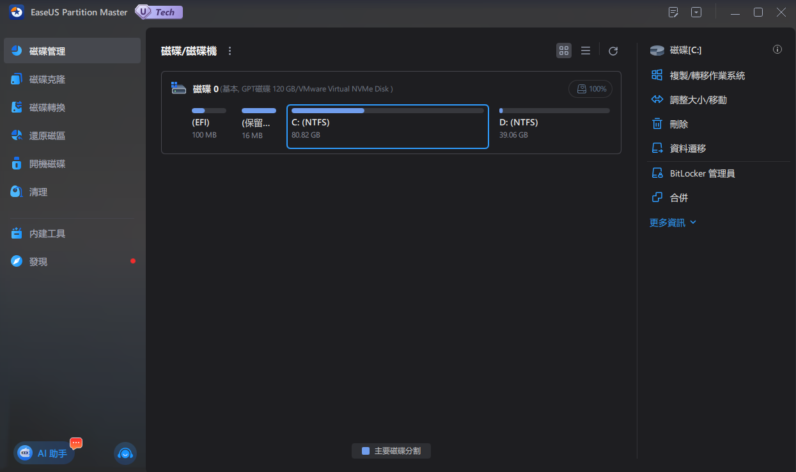
Task: Switch to grid view layout
Action: 564,51
